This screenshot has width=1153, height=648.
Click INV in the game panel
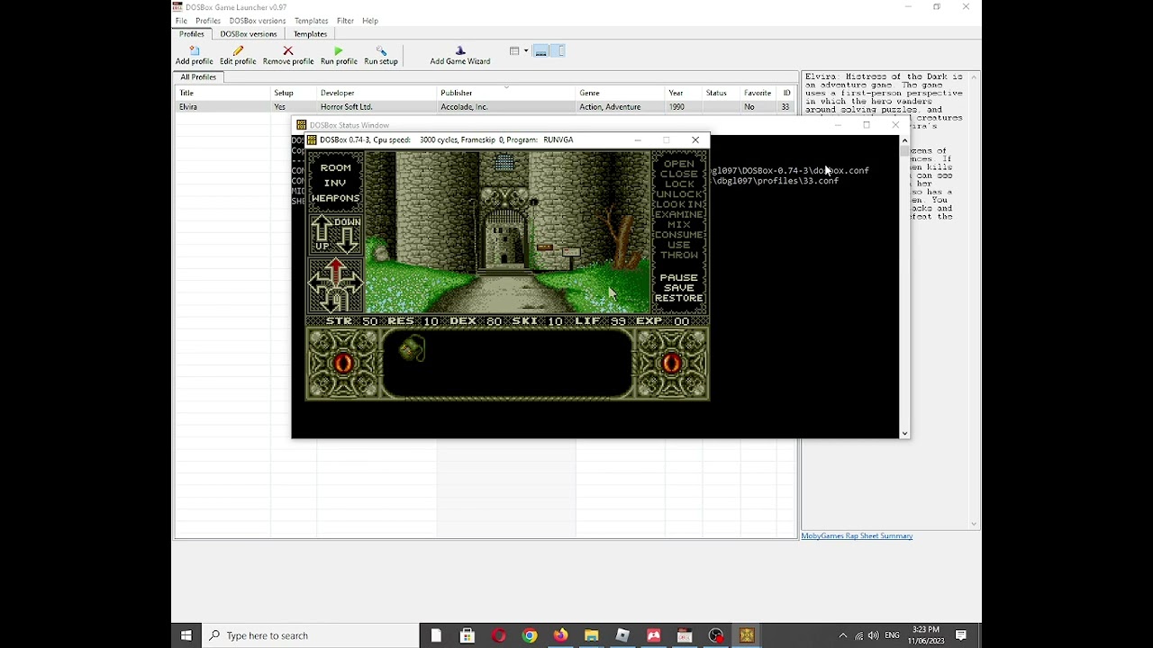335,183
